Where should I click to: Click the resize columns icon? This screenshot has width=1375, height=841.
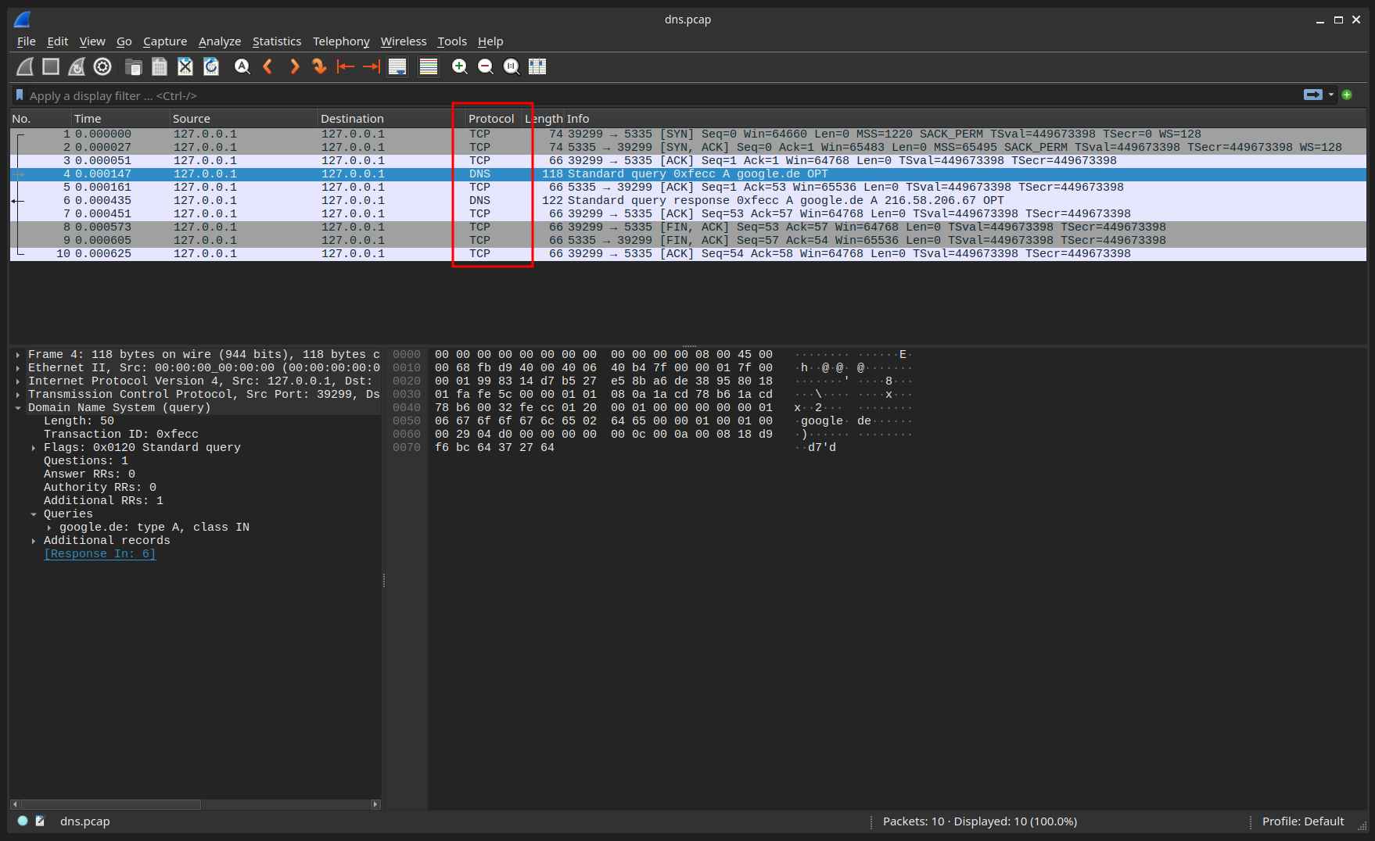(537, 67)
